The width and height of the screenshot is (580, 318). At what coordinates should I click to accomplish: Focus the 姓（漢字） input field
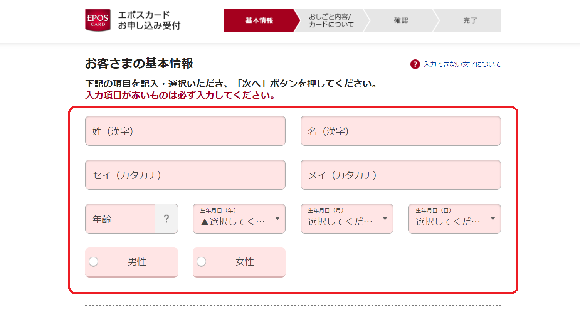[185, 131]
